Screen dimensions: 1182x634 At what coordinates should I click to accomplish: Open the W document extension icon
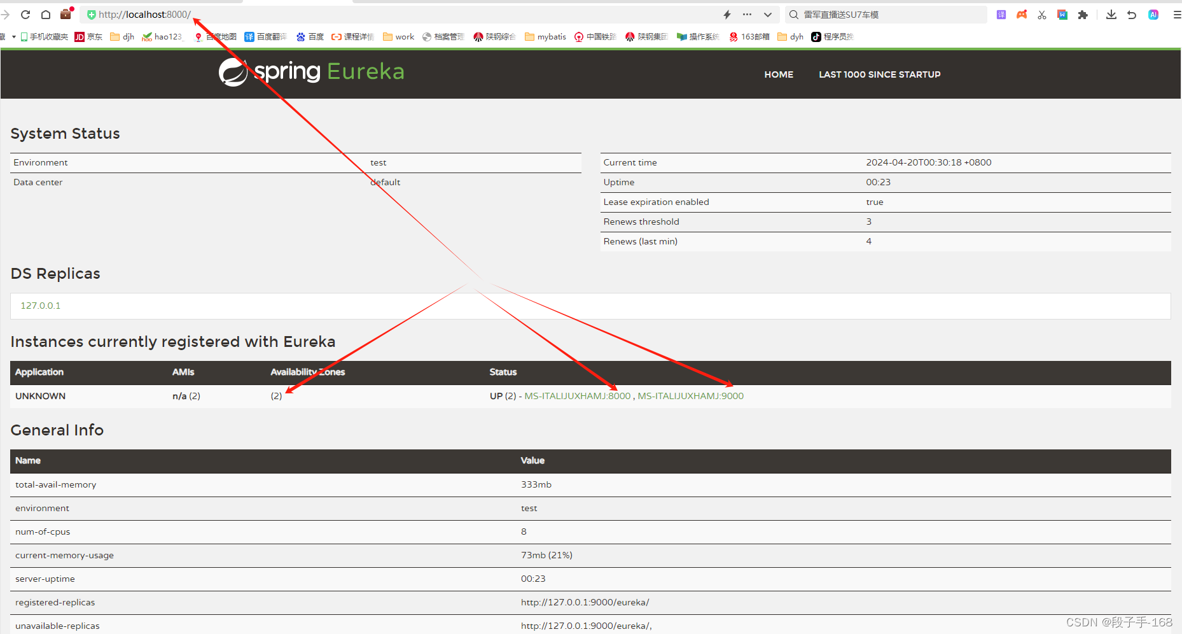(x=1062, y=15)
